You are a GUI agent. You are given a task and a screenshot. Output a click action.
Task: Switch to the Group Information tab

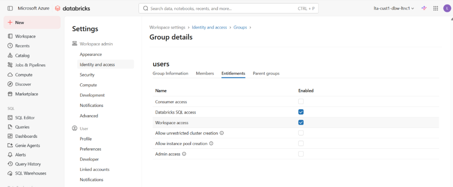point(170,73)
